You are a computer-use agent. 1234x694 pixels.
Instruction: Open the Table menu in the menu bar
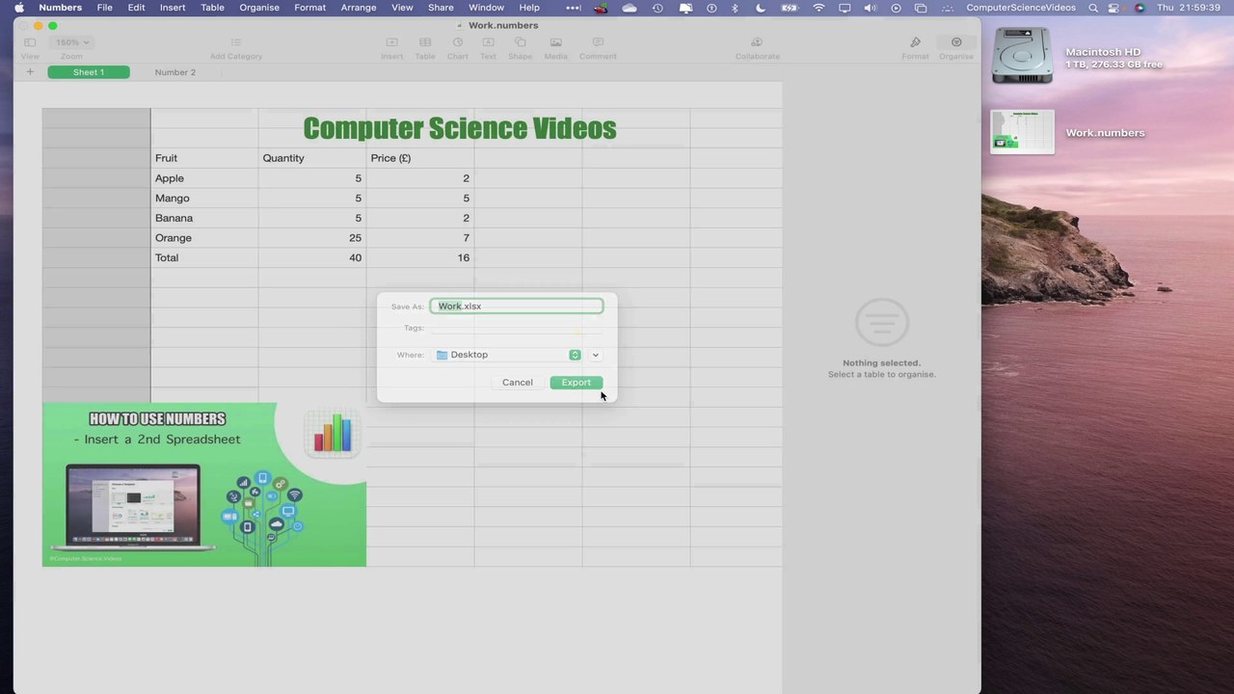[x=212, y=8]
